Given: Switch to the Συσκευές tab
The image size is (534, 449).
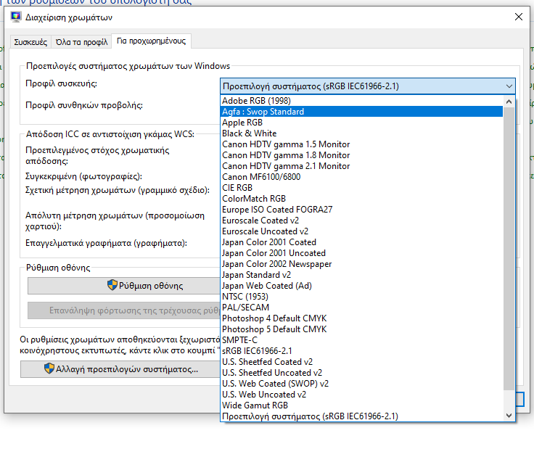Looking at the screenshot, I should pyautogui.click(x=30, y=42).
